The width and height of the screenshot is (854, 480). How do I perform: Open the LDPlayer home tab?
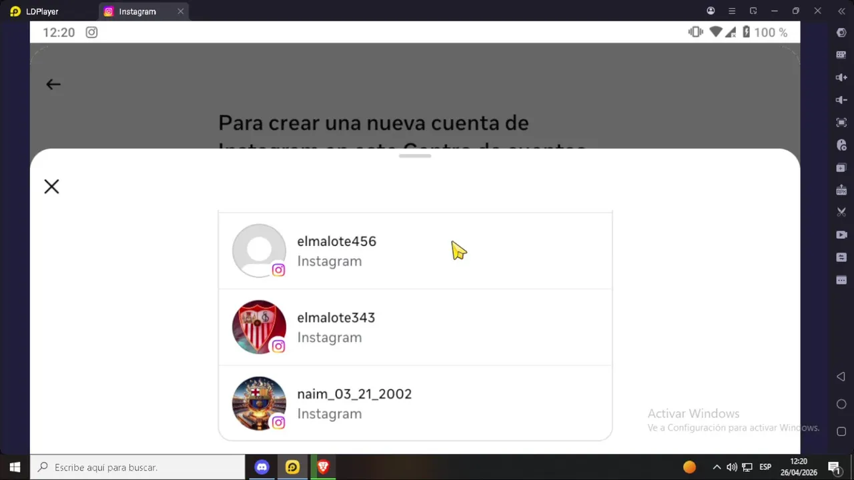click(x=35, y=11)
